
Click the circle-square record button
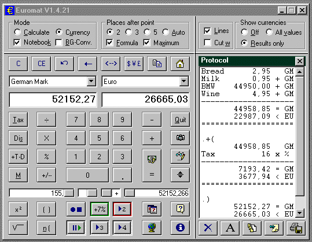pyautogui.click(x=76, y=209)
